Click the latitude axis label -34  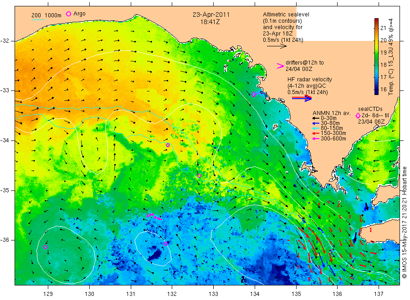[x=5, y=140]
